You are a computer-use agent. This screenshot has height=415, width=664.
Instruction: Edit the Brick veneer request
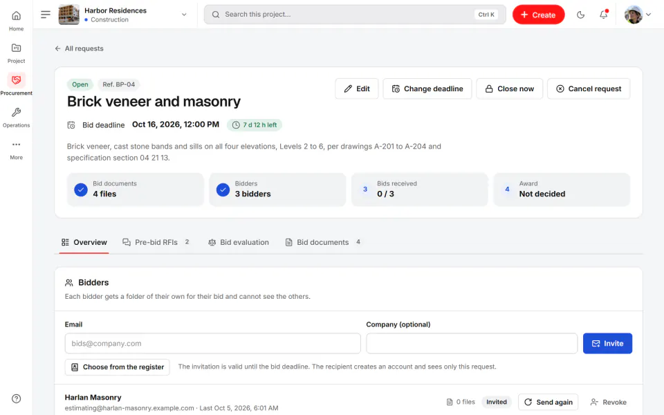click(357, 89)
